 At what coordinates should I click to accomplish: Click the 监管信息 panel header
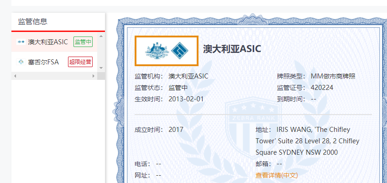tap(33, 21)
